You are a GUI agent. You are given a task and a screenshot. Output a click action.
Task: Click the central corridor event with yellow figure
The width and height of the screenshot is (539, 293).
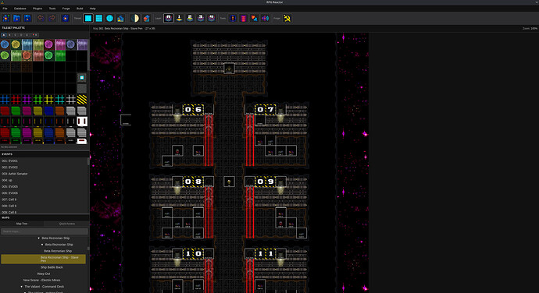(230, 182)
